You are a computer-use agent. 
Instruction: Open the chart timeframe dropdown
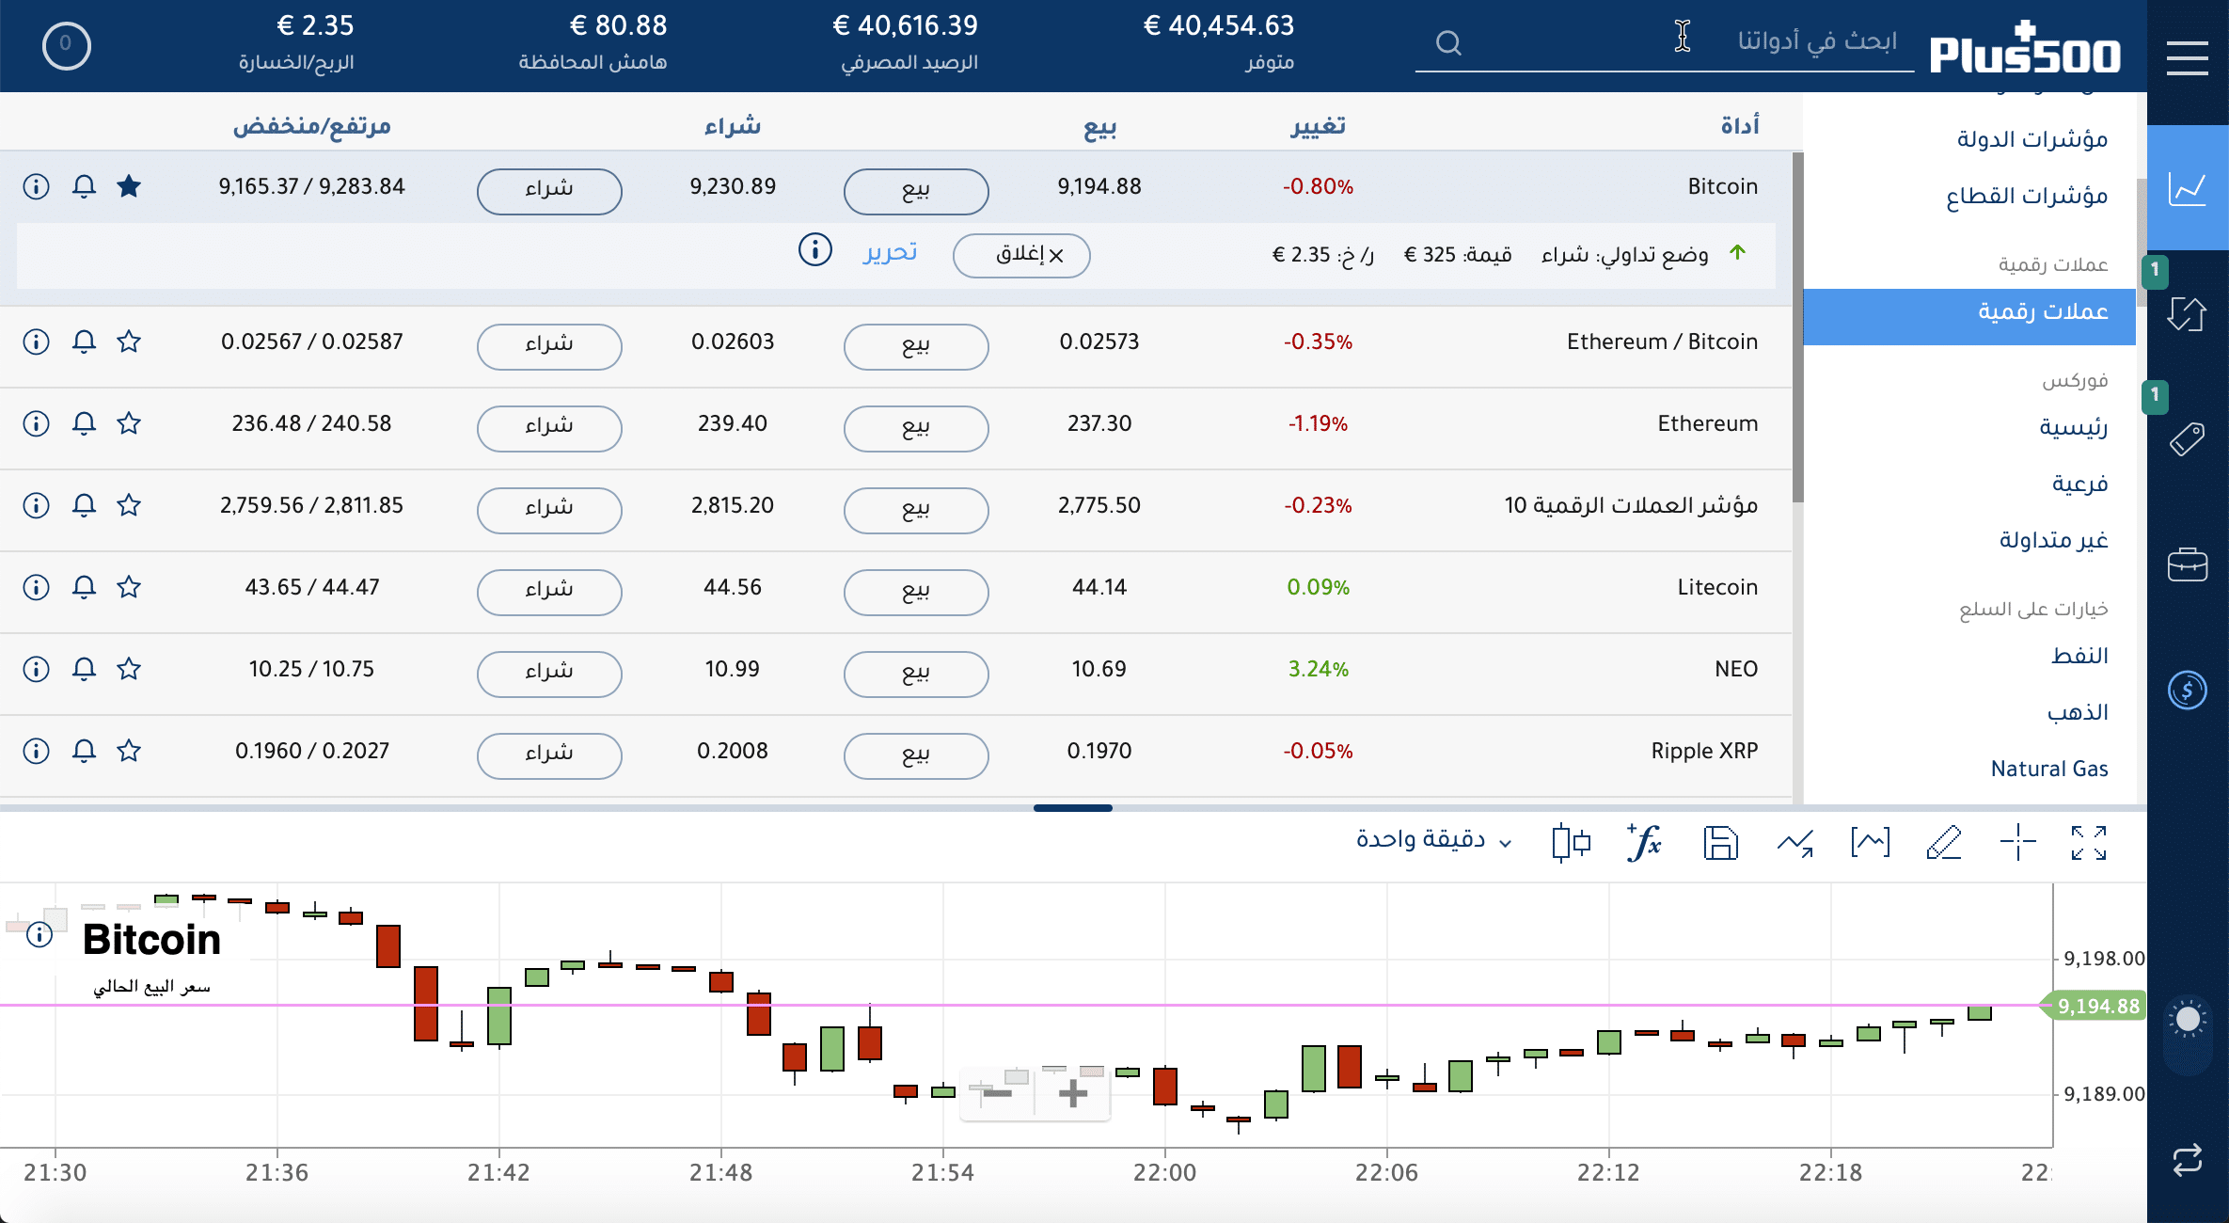tap(1432, 839)
